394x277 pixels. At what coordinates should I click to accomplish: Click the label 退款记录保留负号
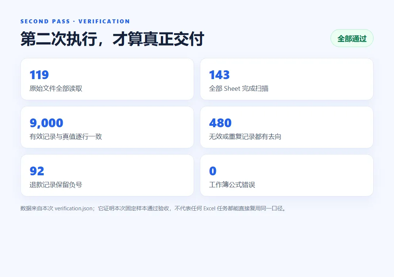pos(56,185)
